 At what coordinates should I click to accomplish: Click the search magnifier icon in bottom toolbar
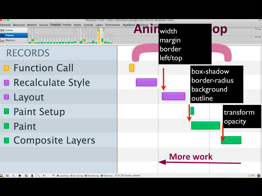(13, 176)
